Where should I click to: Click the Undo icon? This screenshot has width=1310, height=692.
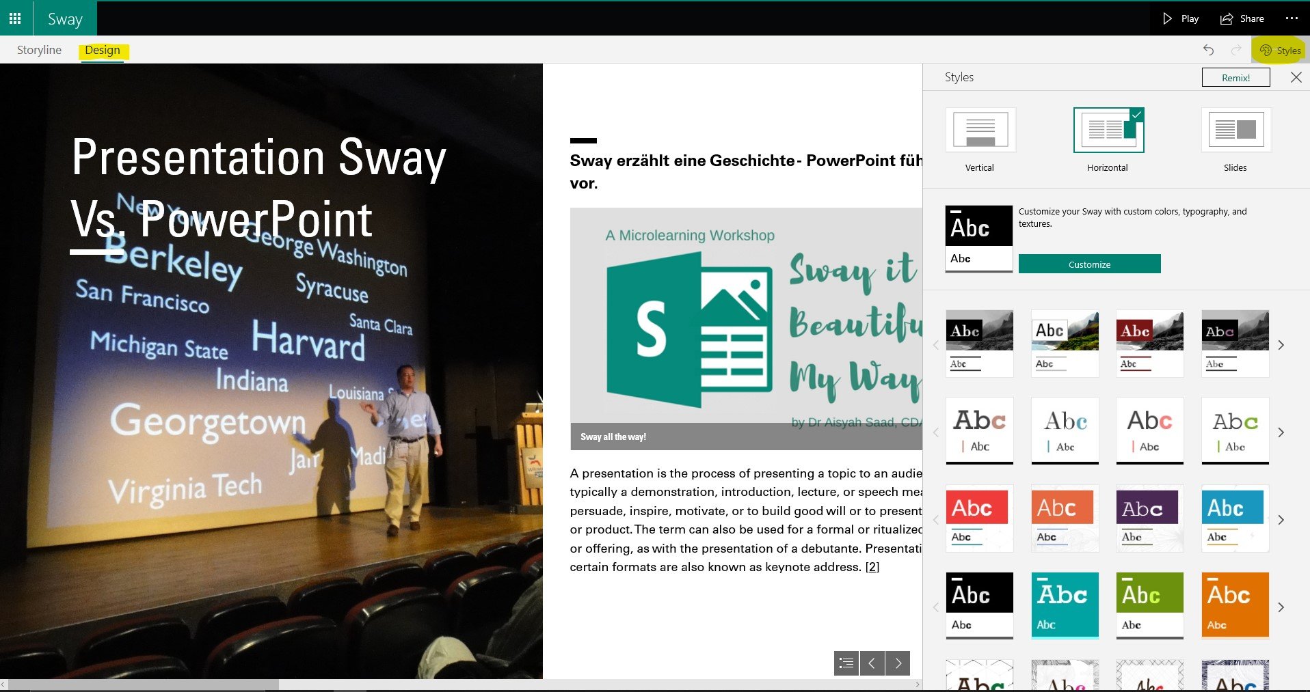tap(1209, 50)
